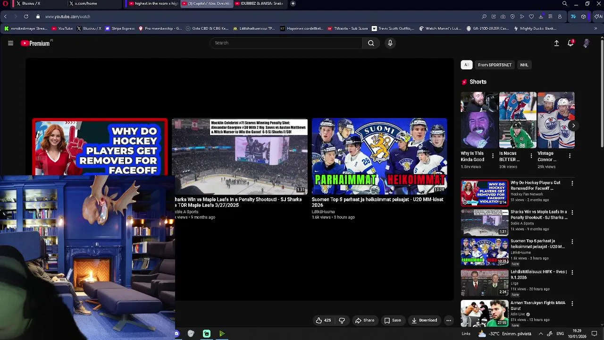The width and height of the screenshot is (604, 340).
Task: Open sidebar 'Lehdistötilaisuus: HIFK – Ilves' video title
Action: point(538,275)
